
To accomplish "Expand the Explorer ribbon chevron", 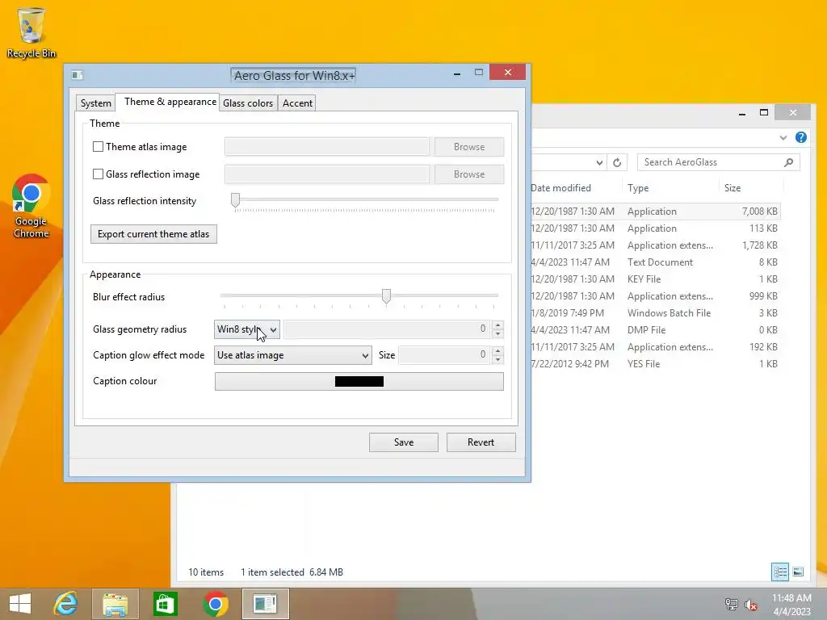I will [783, 137].
